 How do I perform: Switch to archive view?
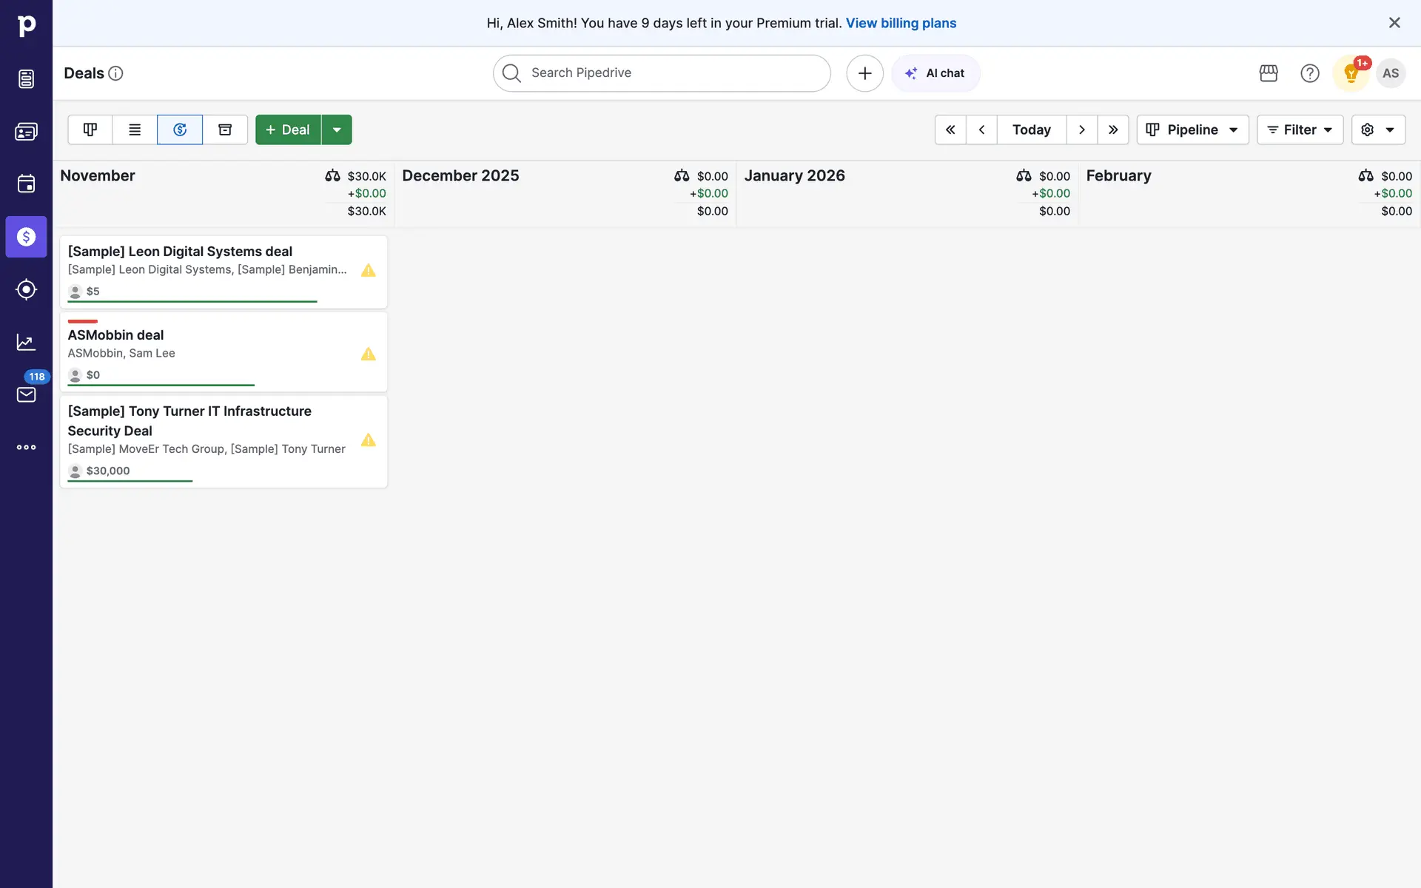click(x=225, y=129)
